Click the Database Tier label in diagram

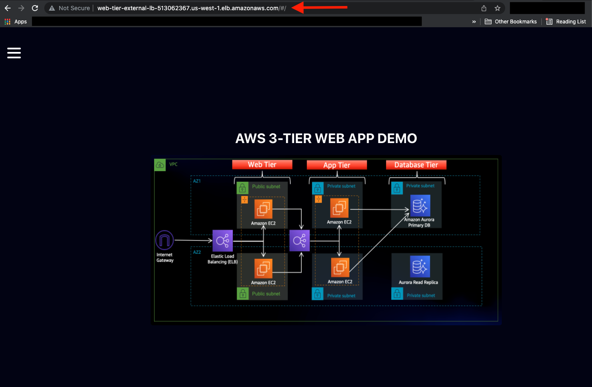click(x=416, y=165)
